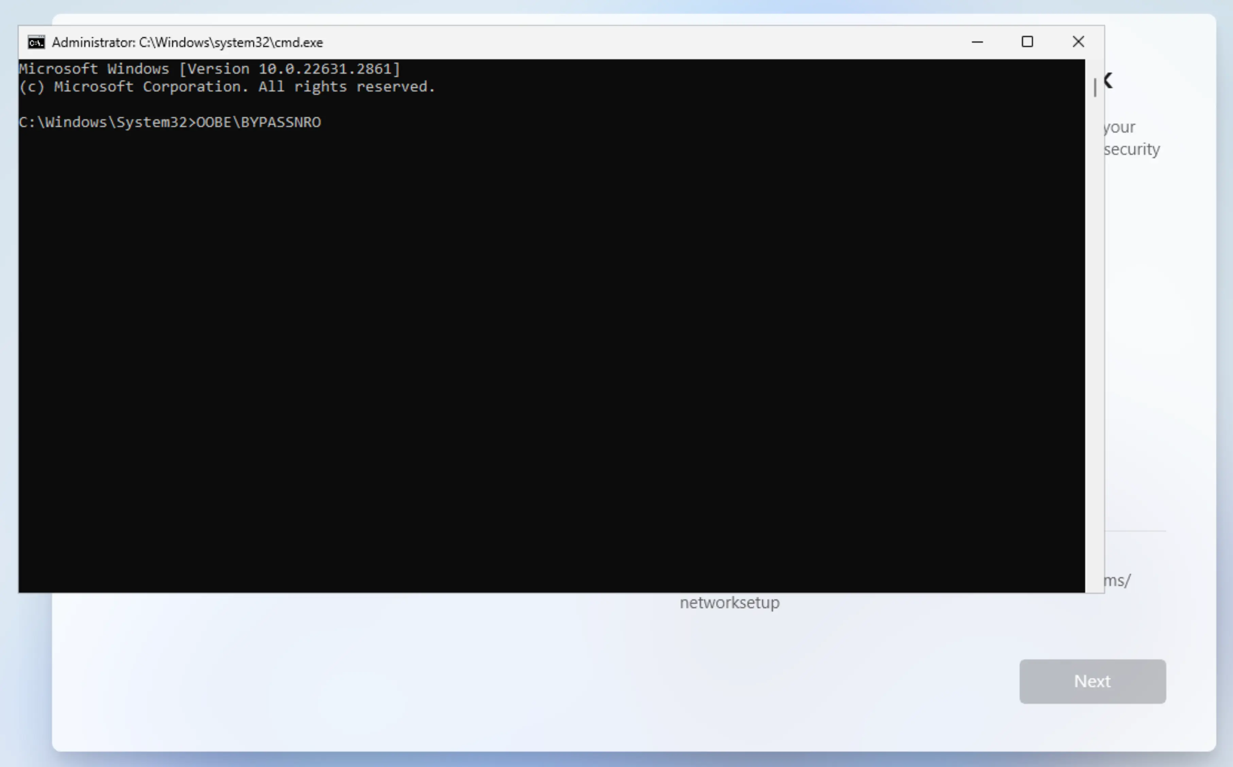Click the "networksetup" text in setup window
Screen dimensions: 1233x767
pos(730,603)
